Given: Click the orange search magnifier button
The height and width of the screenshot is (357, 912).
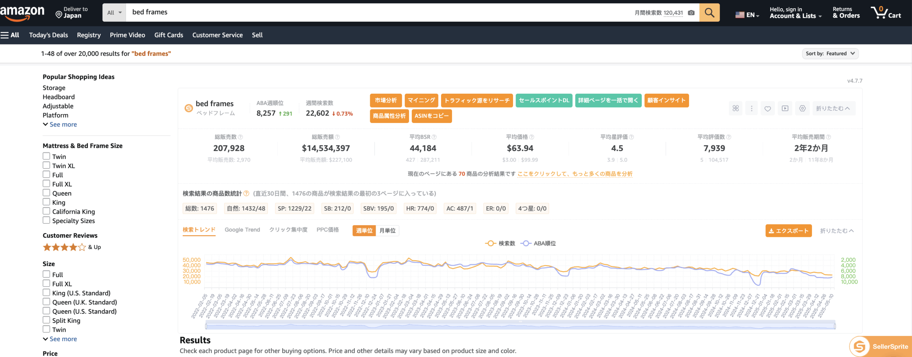Looking at the screenshot, I should [709, 13].
